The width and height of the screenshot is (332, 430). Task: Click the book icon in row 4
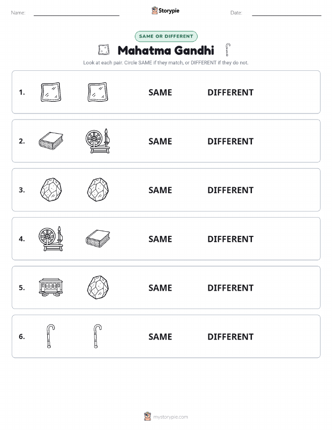pos(98,239)
